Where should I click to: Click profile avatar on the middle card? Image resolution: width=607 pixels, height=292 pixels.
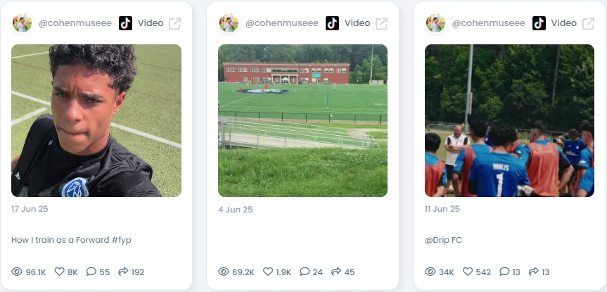point(229,23)
